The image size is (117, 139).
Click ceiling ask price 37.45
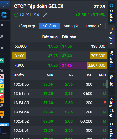point(67,65)
